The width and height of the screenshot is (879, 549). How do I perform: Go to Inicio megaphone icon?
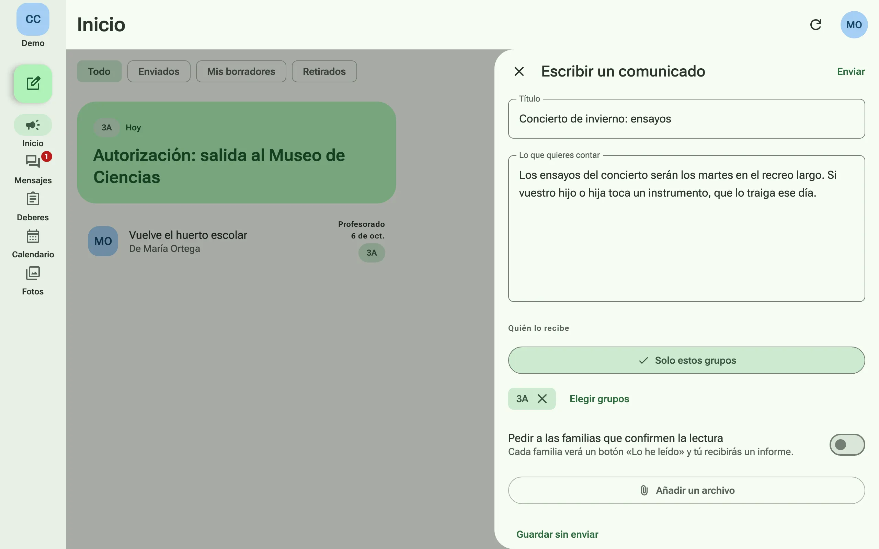coord(33,125)
